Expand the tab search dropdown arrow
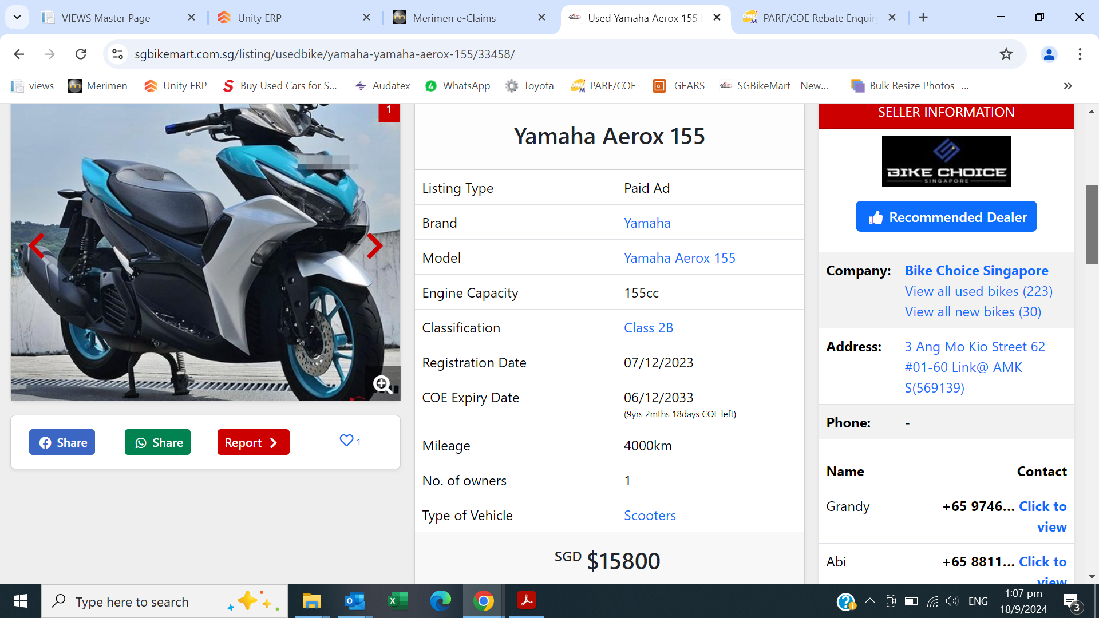Screen dimensions: 1099x618 [17, 17]
